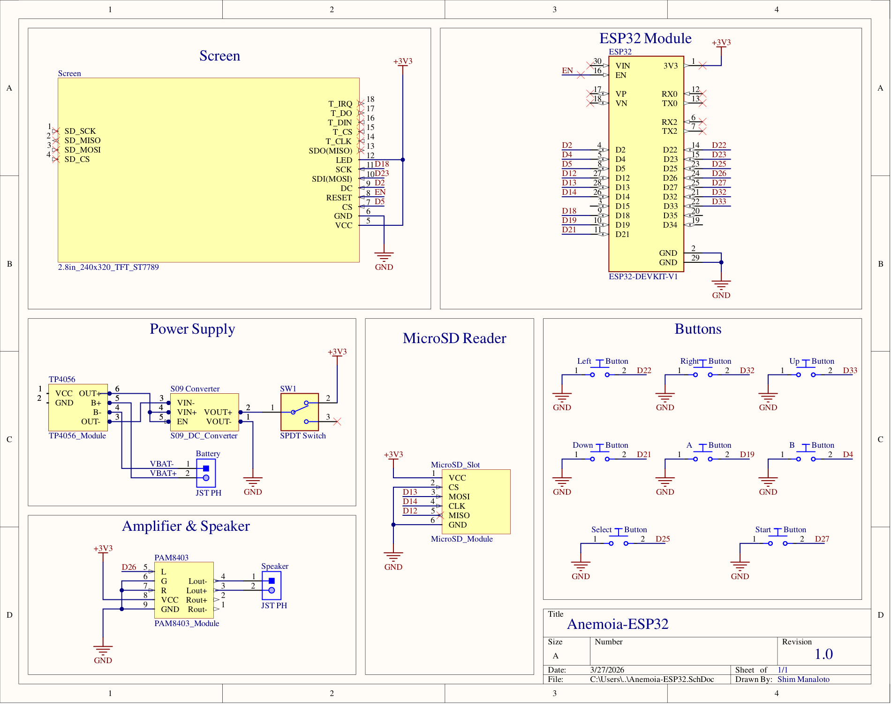Select the Screen TFT component body
891x704 pixels.
209,170
